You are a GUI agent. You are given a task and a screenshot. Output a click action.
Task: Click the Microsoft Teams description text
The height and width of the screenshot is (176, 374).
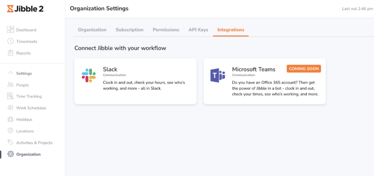[x=275, y=88]
